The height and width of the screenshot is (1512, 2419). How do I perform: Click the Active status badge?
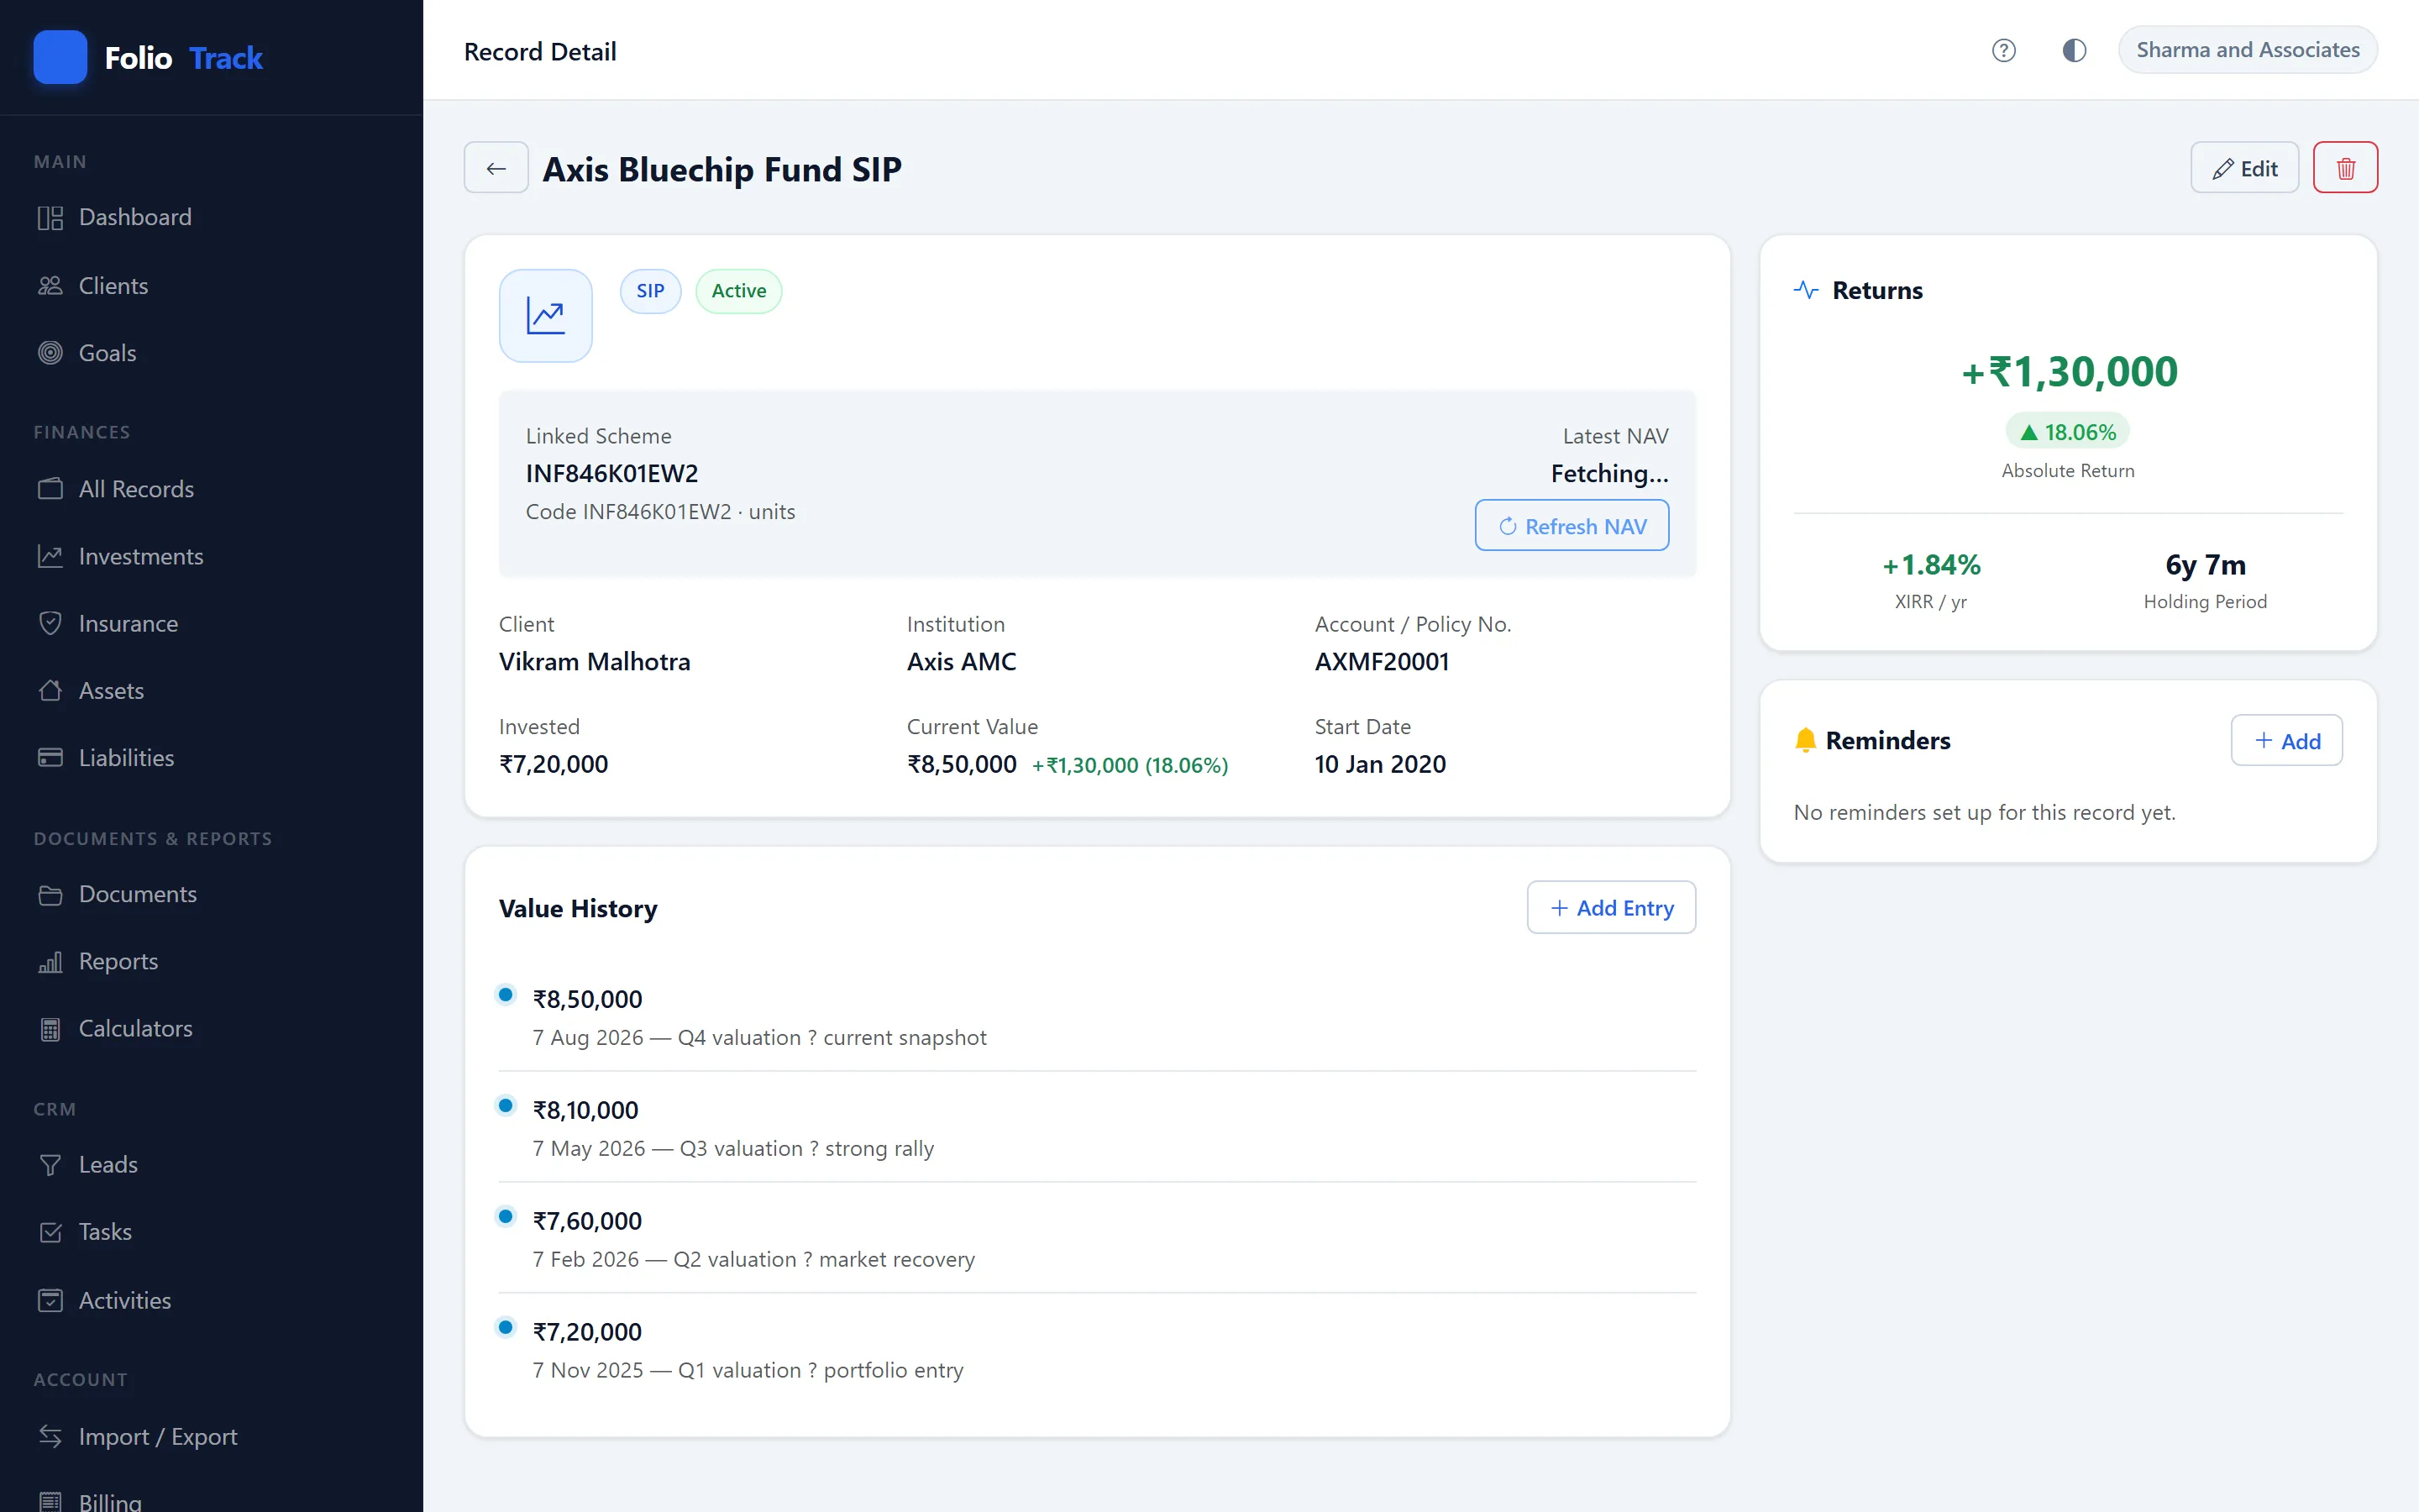(x=738, y=291)
